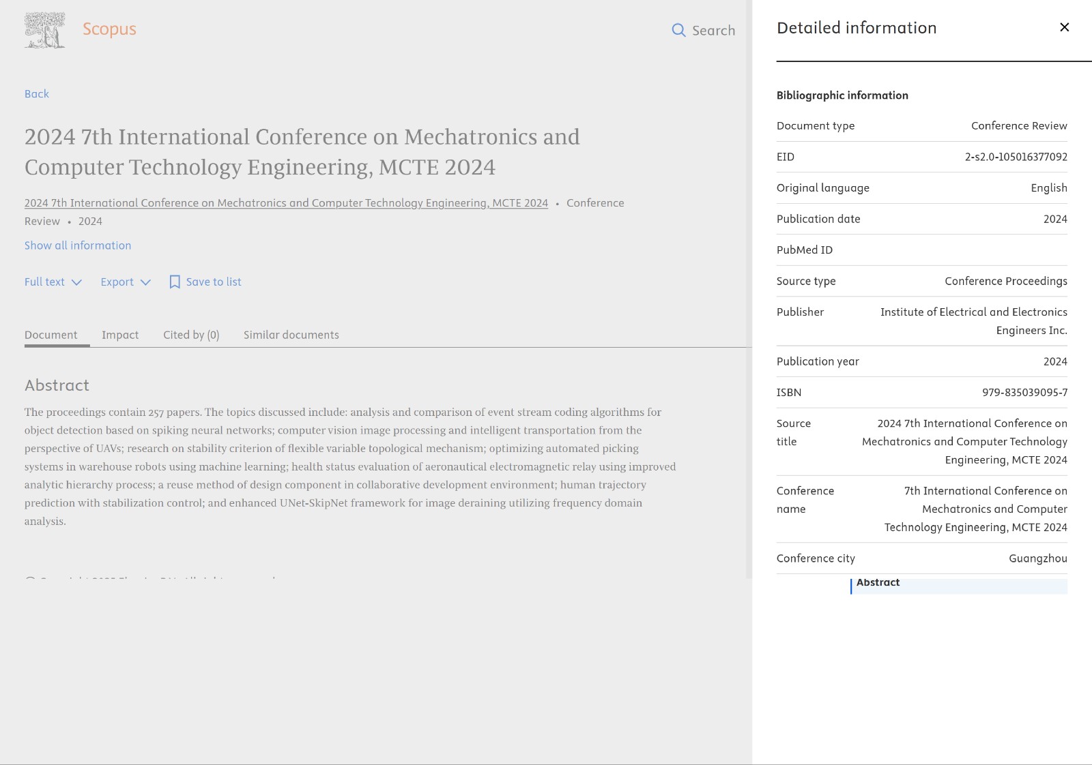Expand the Full text dropdown chevron
The height and width of the screenshot is (765, 1092).
76,282
